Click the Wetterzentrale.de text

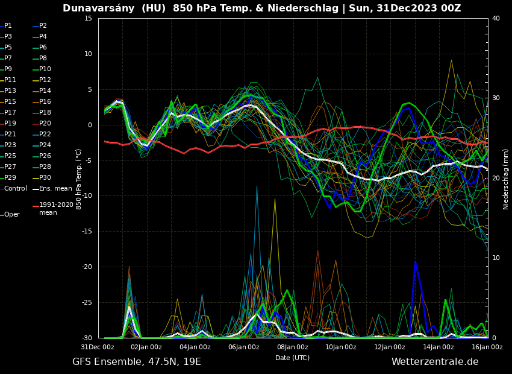435,362
